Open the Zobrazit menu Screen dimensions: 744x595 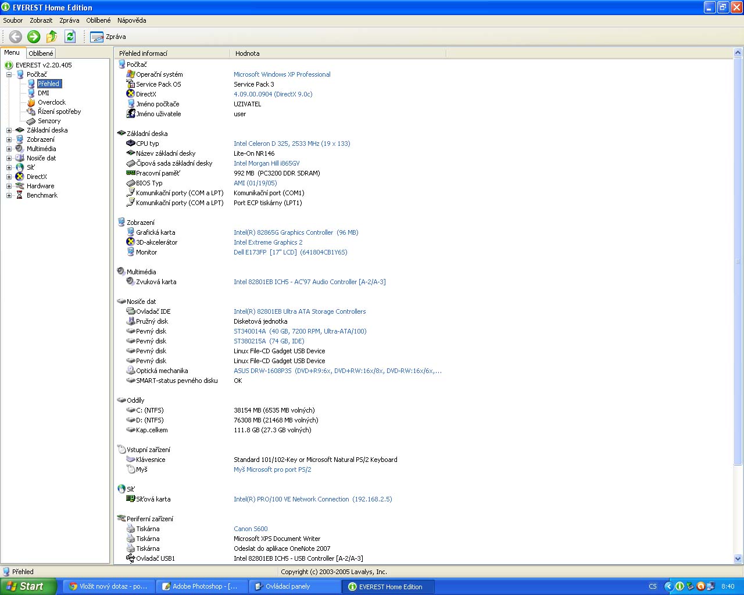41,20
